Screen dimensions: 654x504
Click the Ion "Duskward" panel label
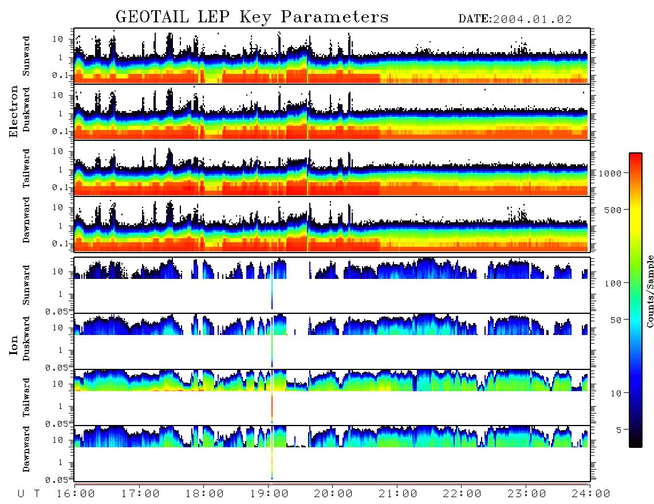[26, 338]
